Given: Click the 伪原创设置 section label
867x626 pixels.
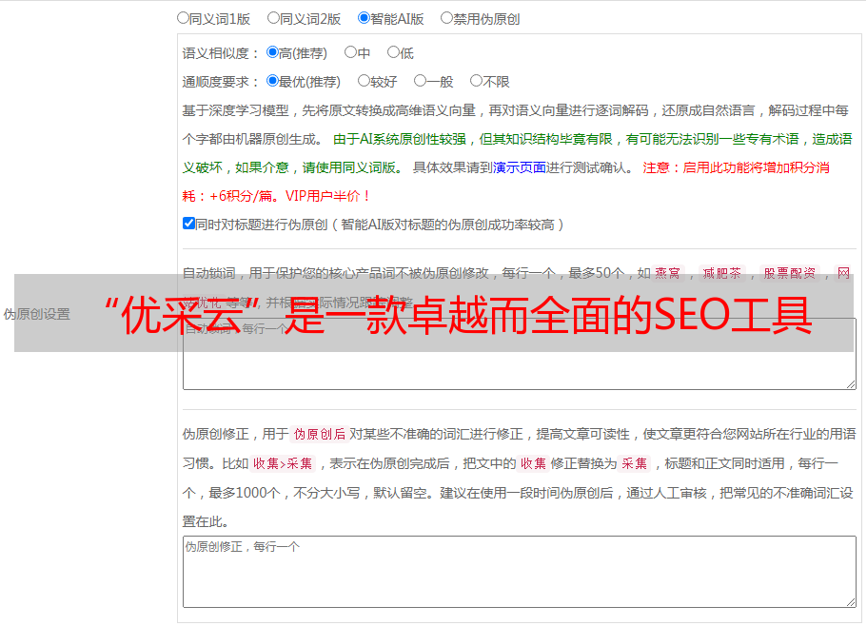Looking at the screenshot, I should coord(36,314).
